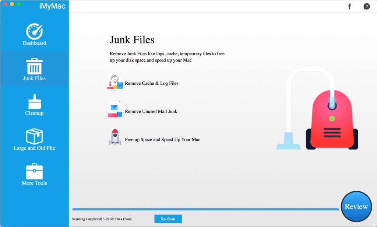Open the More Tools label in sidebar
The height and width of the screenshot is (227, 377).
coord(34,183)
